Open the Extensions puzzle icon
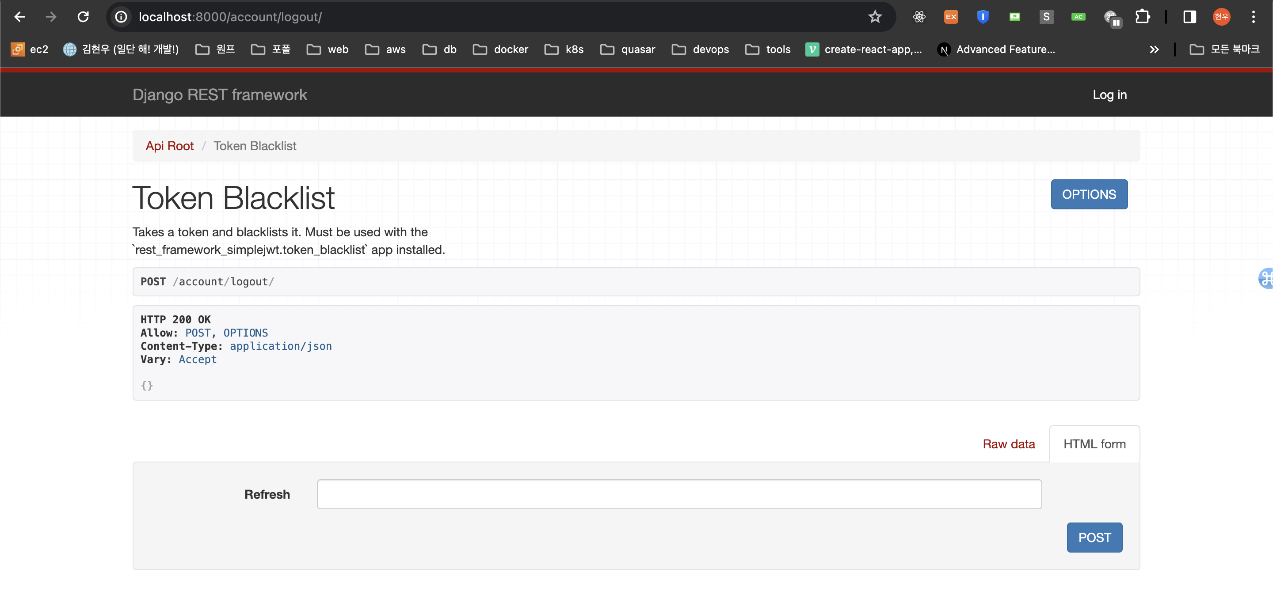Image resolution: width=1273 pixels, height=606 pixels. 1142,17
